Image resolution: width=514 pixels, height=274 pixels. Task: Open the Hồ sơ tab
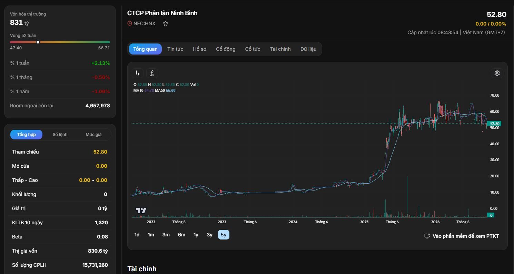(x=199, y=49)
